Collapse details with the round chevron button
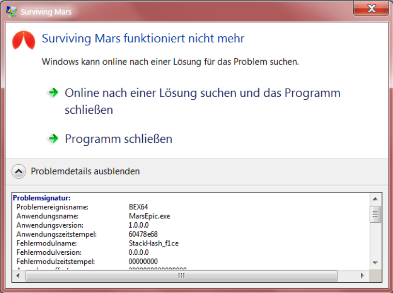Image resolution: width=393 pixels, height=293 pixels. point(19,171)
